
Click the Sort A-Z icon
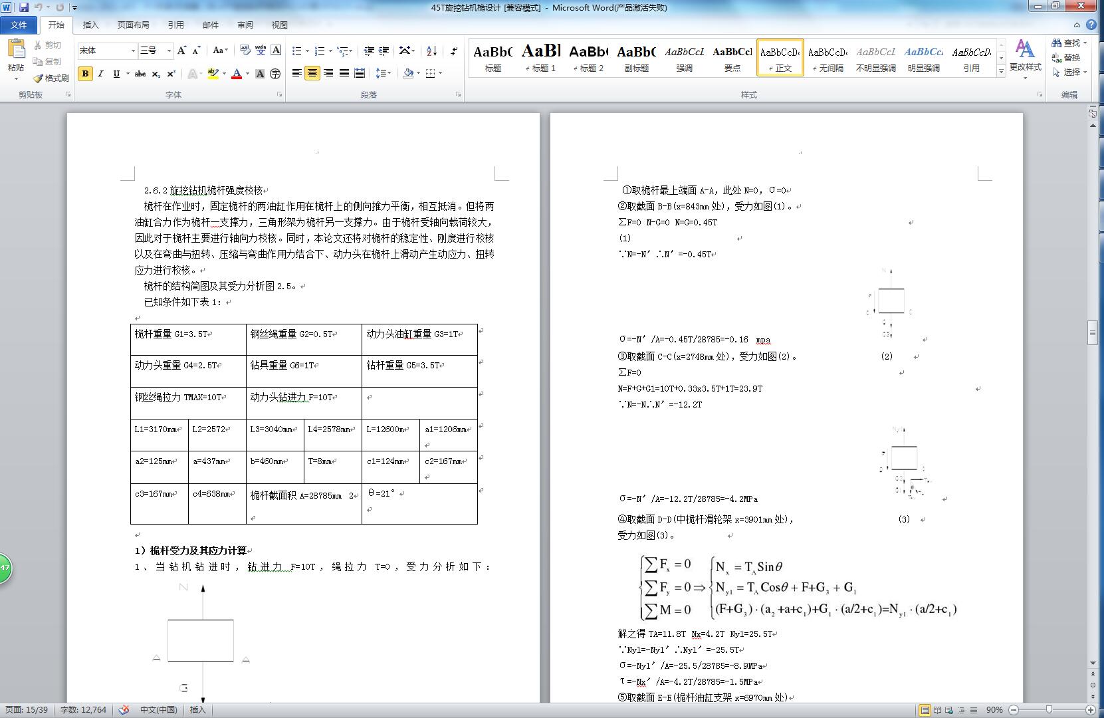click(431, 51)
